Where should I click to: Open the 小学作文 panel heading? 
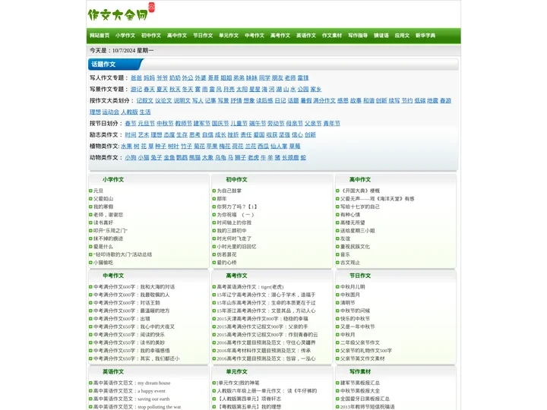[x=113, y=179]
